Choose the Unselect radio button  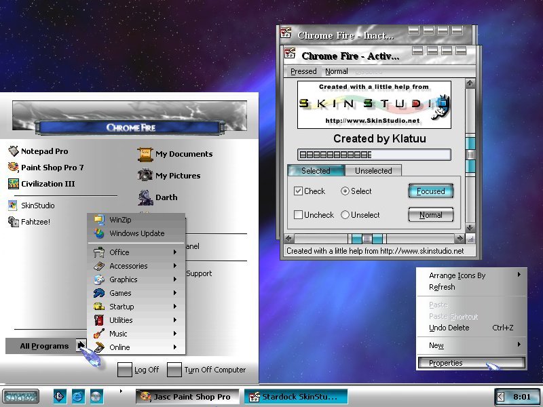(345, 215)
